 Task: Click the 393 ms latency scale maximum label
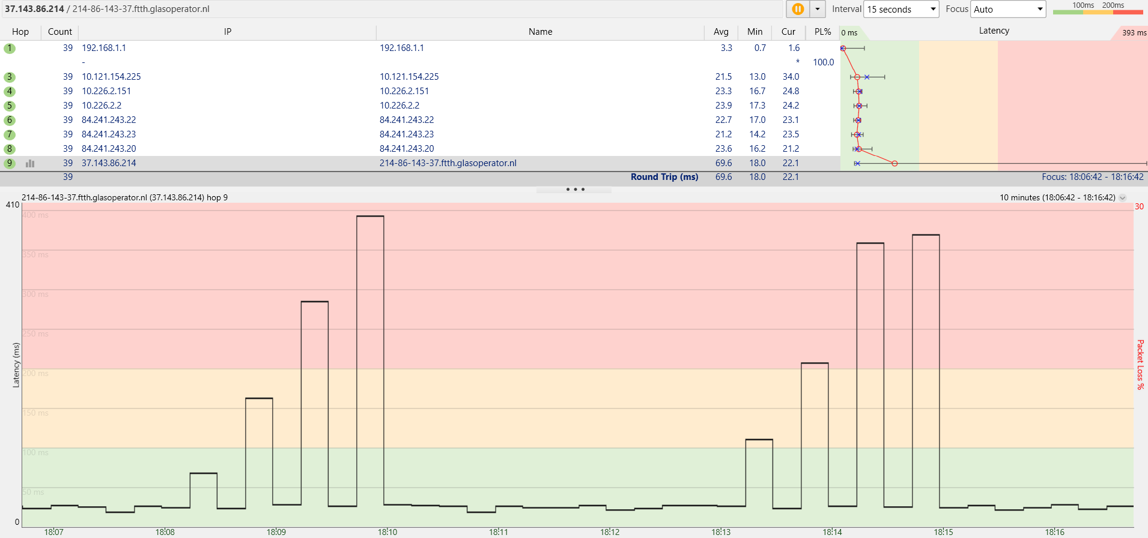pyautogui.click(x=1134, y=33)
